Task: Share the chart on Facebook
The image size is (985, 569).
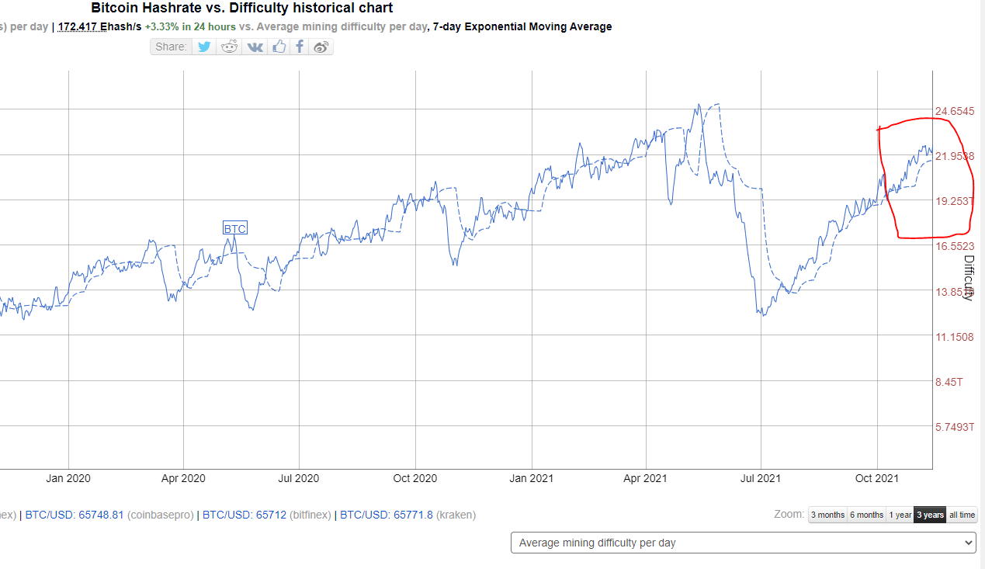Action: tap(300, 47)
